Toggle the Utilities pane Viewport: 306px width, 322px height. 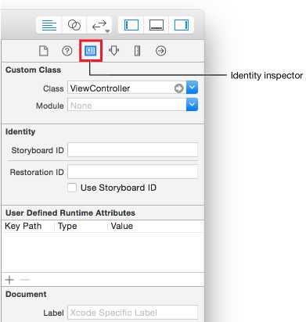182,25
